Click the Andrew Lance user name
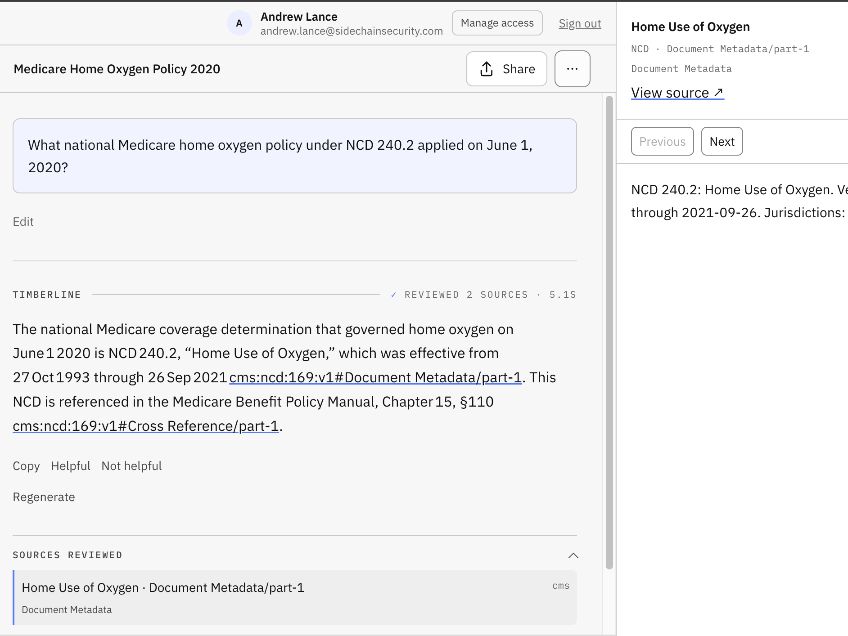Image resolution: width=848 pixels, height=636 pixels. tap(299, 17)
